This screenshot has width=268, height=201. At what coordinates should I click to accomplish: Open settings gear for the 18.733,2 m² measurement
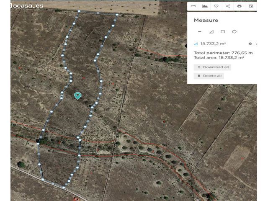pos(250,44)
